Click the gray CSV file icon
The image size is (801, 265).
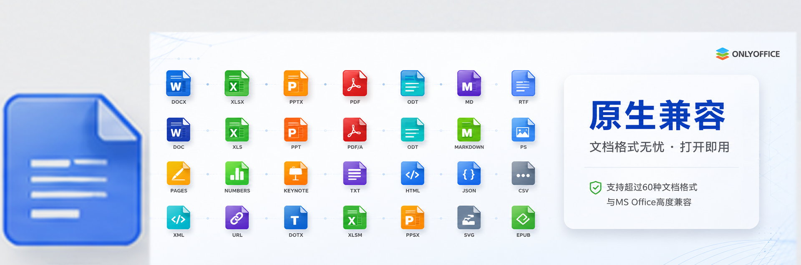523,173
